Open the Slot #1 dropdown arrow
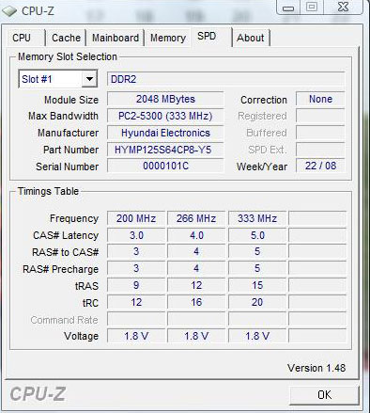370x413 pixels. (x=89, y=79)
